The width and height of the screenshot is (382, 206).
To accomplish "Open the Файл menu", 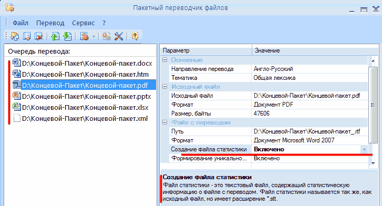I will (x=20, y=23).
